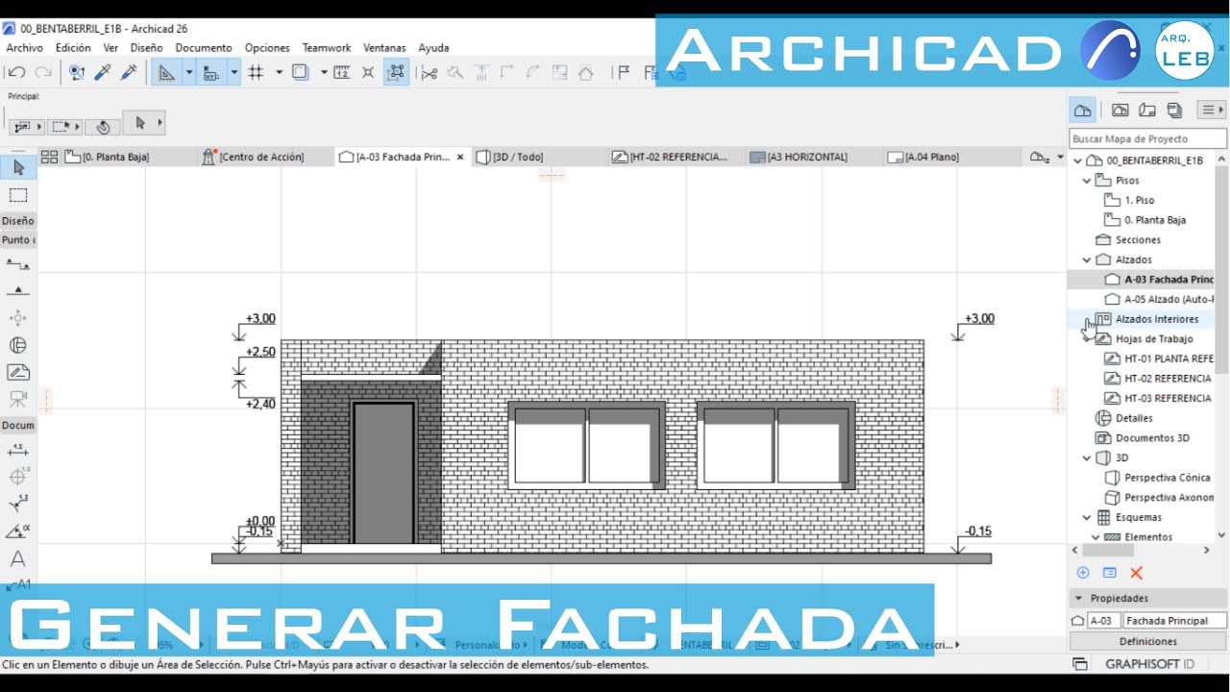
Task: Inject parameters with the syringe icon
Action: point(128,72)
